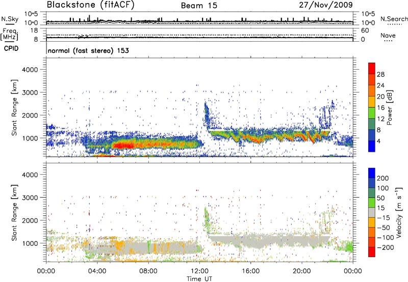Click the 'CPID' label
Image resolution: width=408 pixels, height=282 pixels.
11,48
